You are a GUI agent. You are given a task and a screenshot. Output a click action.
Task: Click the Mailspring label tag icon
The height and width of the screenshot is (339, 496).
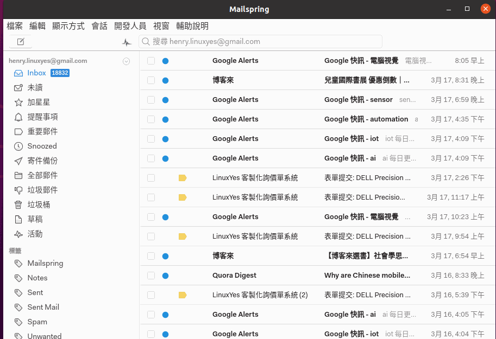coord(18,264)
